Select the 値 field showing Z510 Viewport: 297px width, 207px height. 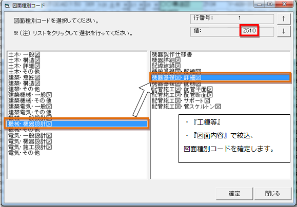pyautogui.click(x=232, y=31)
